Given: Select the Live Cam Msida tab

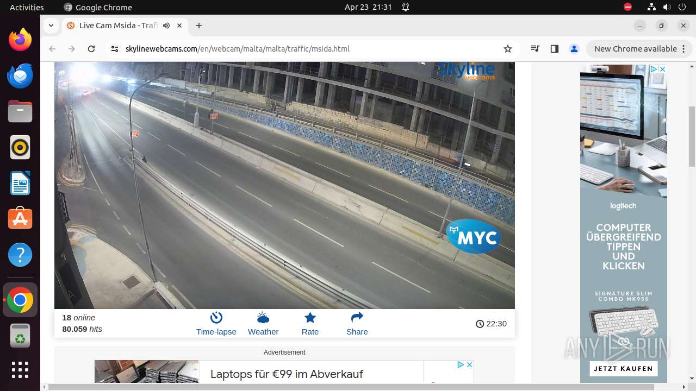Looking at the screenshot, I should tap(124, 26).
